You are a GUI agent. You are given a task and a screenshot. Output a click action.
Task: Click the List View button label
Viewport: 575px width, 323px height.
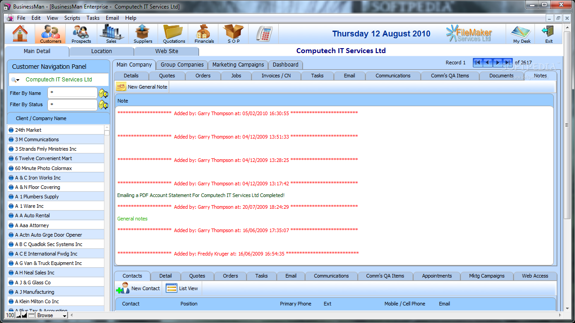188,288
